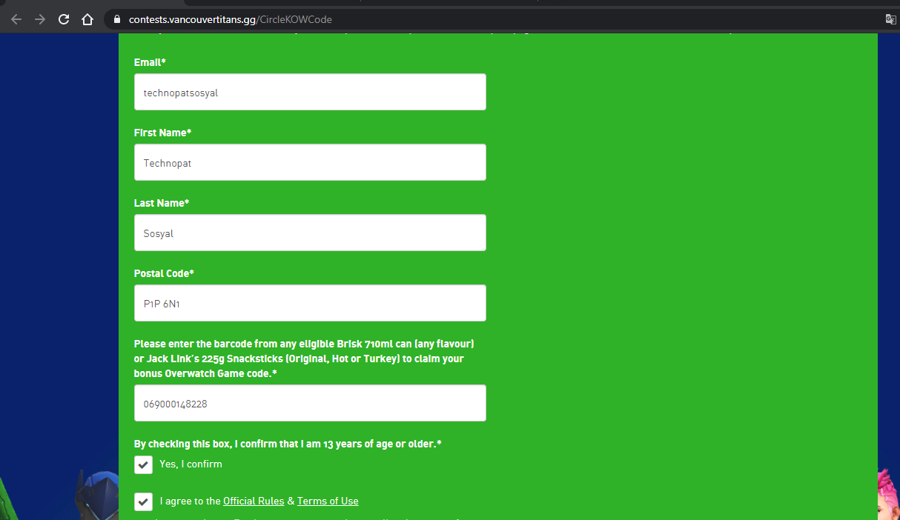Viewport: 900px width, 520px height.
Task: Click the 'Yes, I confirm' label text
Action: tap(191, 464)
